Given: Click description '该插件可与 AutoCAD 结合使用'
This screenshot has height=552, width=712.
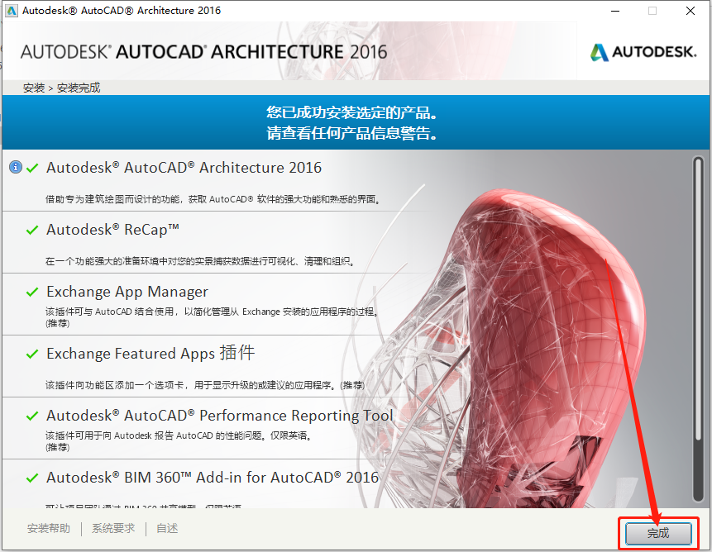Looking at the screenshot, I should point(212,316).
